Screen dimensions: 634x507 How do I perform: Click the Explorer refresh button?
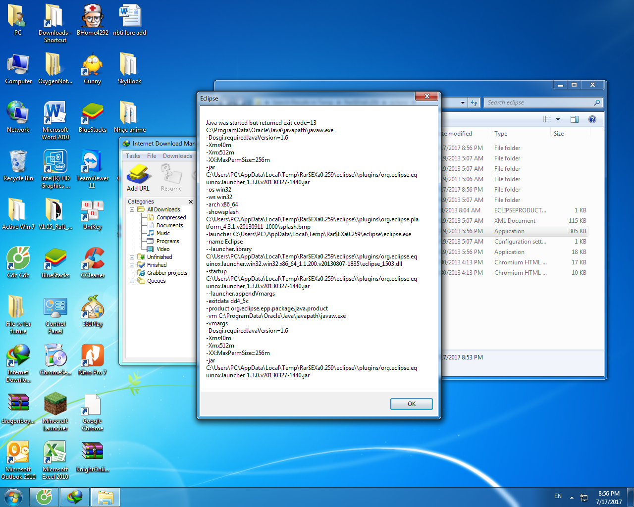(x=474, y=102)
